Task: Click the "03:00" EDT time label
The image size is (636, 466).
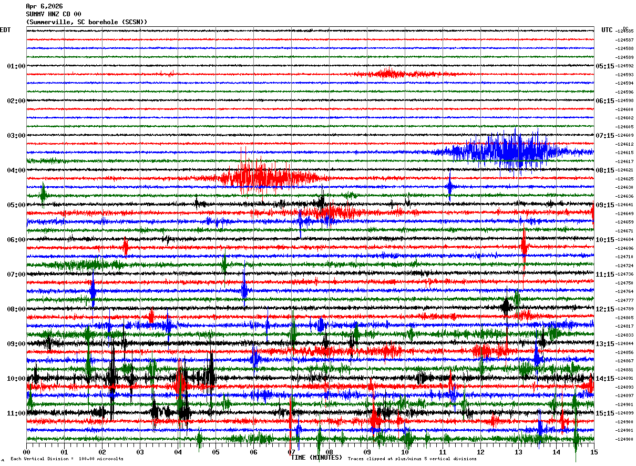Action: click(x=16, y=136)
